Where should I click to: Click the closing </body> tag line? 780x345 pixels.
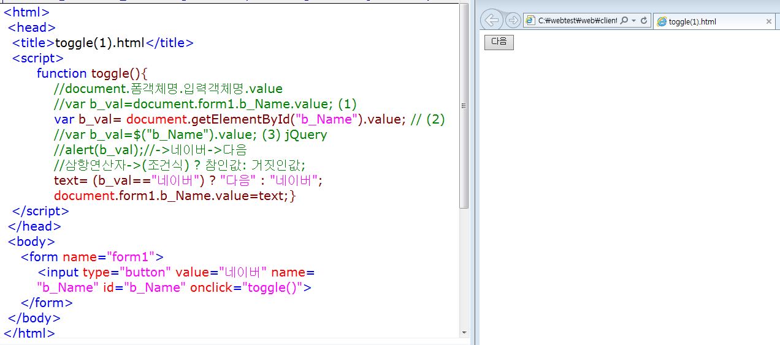[x=34, y=318]
